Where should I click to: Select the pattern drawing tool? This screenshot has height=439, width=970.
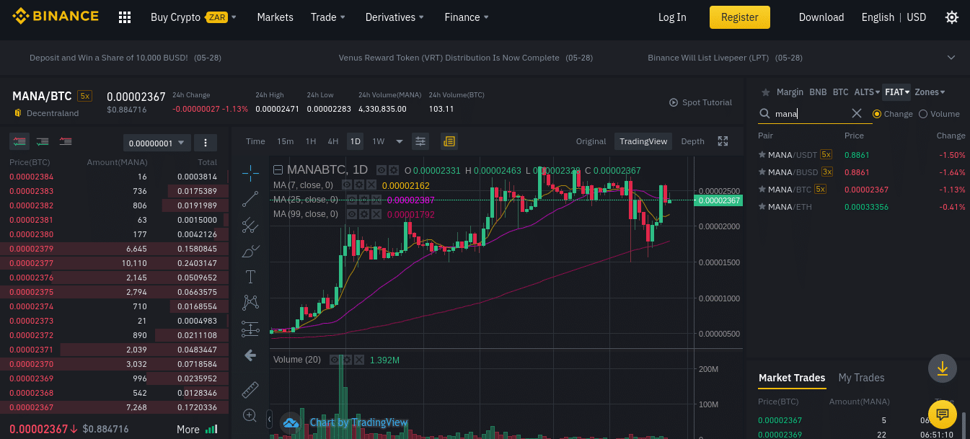click(x=250, y=303)
